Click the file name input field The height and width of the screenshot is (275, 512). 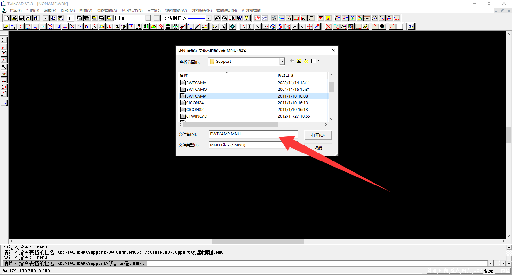(253, 134)
